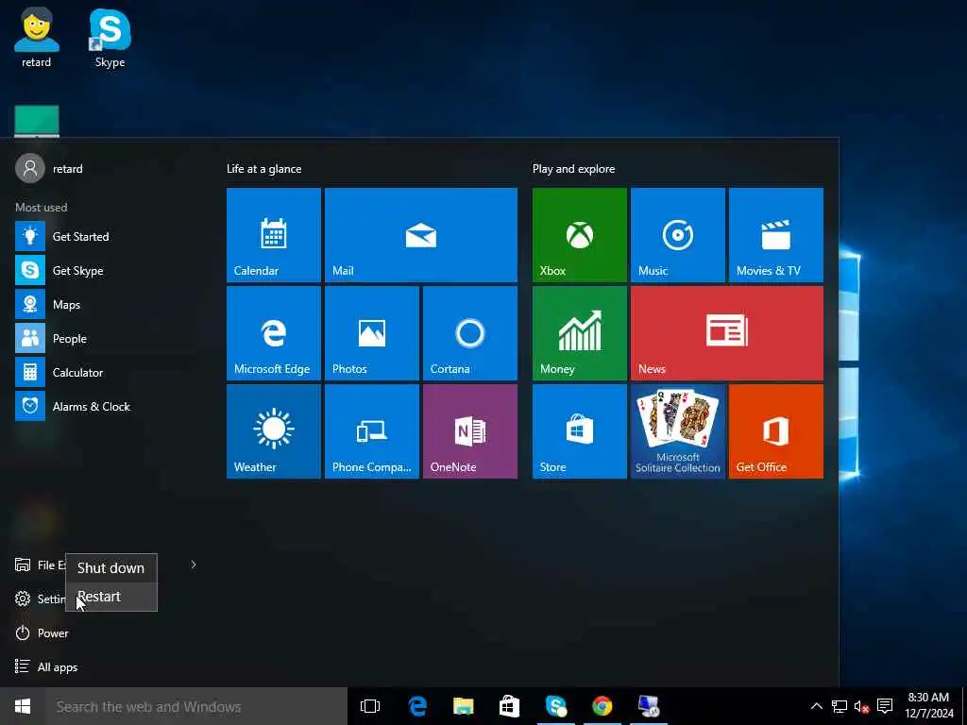
Task: Open the Store tile
Action: [x=580, y=430]
